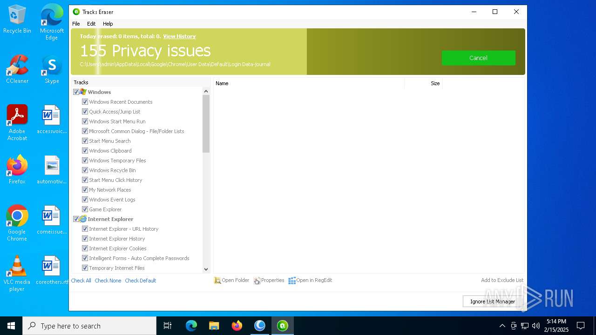Click the scan progress bar

[x=298, y=52]
